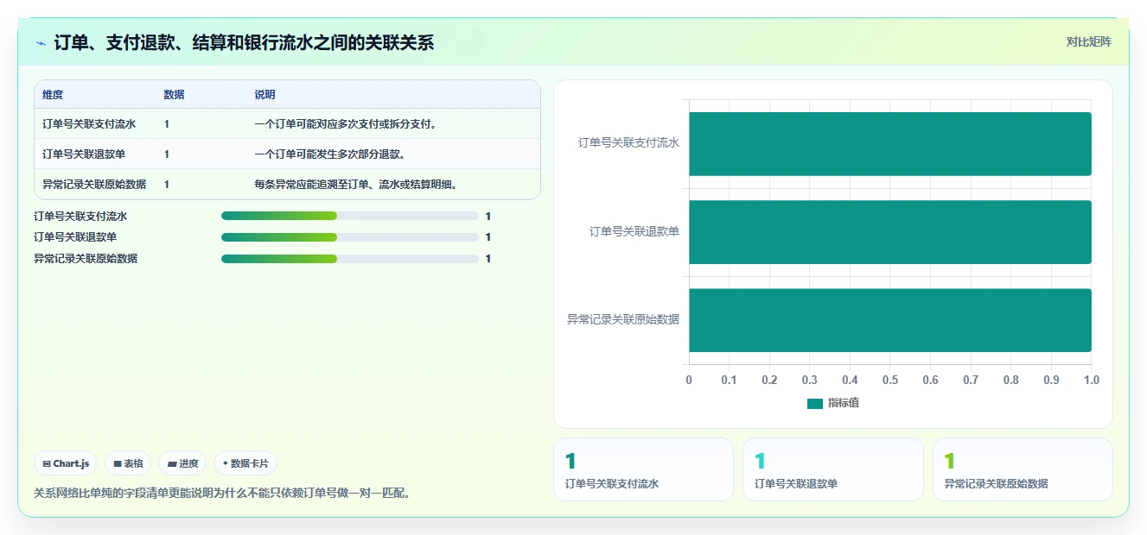Click the chart bar for 订单号关联退款单
This screenshot has width=1147, height=535.
point(890,232)
